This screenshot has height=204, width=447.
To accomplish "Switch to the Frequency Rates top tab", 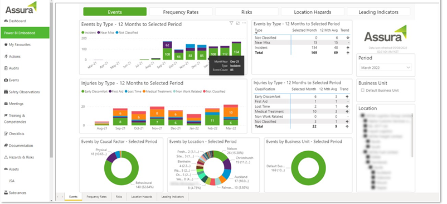I will point(181,12).
